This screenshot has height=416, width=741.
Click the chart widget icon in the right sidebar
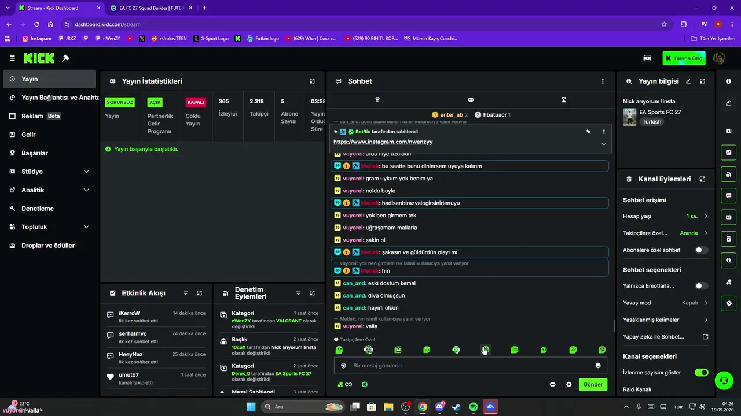(728, 153)
